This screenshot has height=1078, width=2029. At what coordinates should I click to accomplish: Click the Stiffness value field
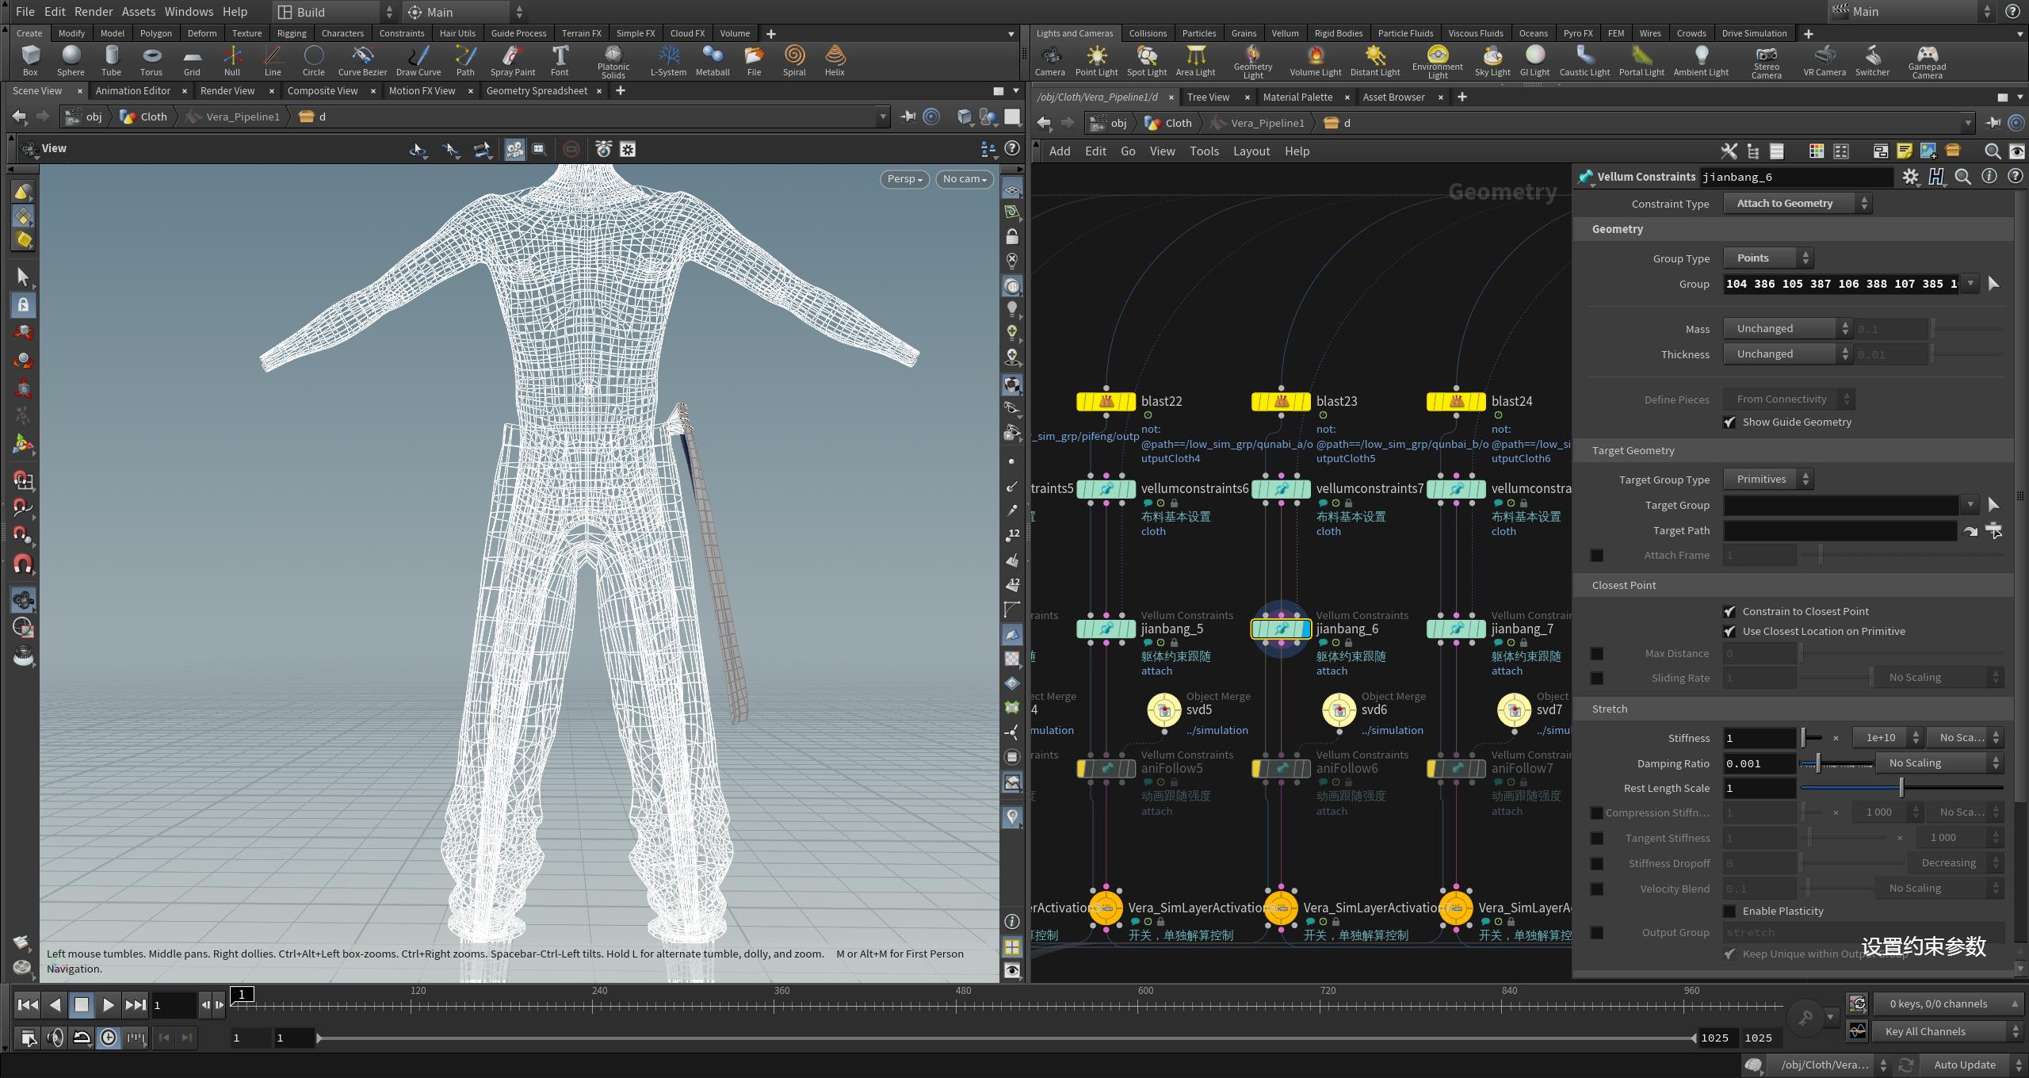[1760, 738]
